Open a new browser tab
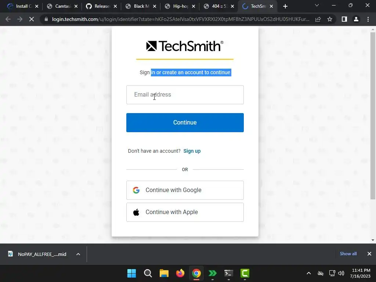The height and width of the screenshot is (282, 376). tap(285, 6)
